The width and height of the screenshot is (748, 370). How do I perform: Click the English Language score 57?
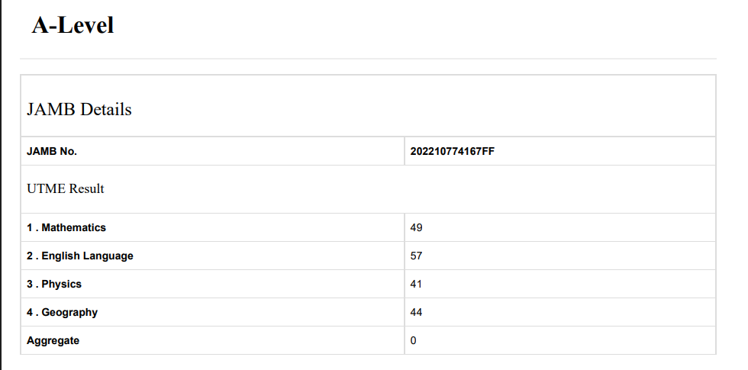[417, 256]
